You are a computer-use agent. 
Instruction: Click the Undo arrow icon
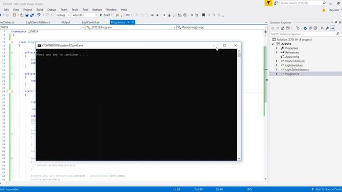(x=38, y=15)
